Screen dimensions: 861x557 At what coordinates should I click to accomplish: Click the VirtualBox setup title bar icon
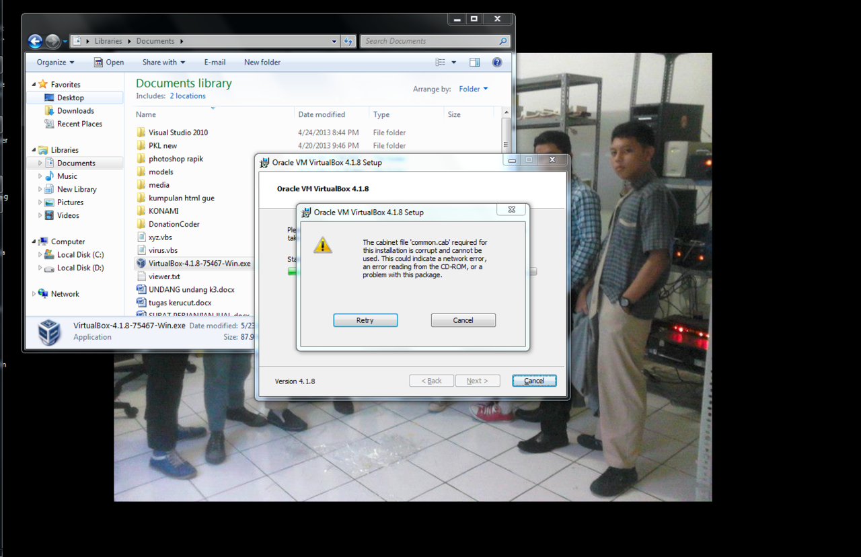point(265,162)
